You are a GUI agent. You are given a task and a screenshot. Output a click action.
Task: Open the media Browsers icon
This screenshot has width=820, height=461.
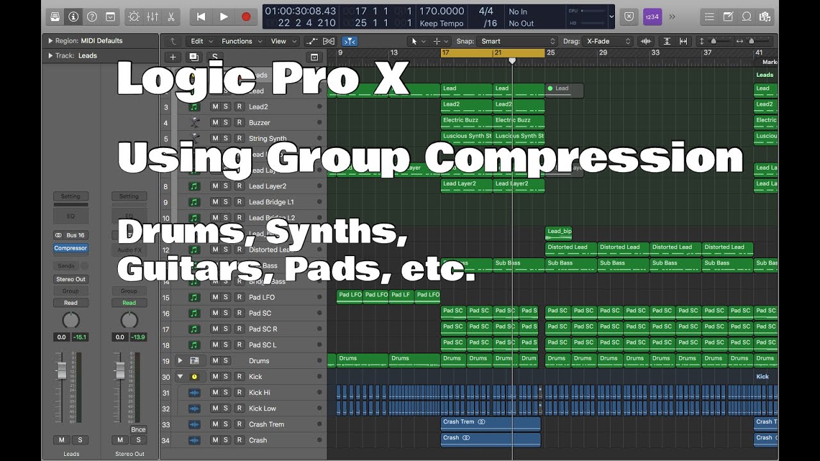tap(765, 17)
